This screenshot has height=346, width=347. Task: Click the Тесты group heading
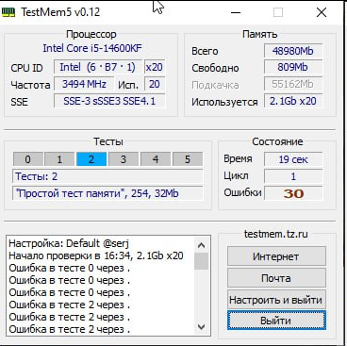click(108, 141)
